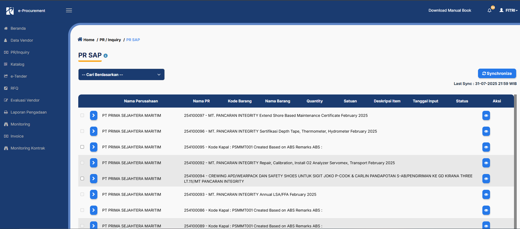Click eye icon for PR 254100094 row
Screen dimensions: 520x229
tap(486, 179)
